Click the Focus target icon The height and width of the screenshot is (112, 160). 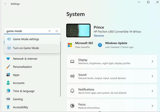click(72, 106)
